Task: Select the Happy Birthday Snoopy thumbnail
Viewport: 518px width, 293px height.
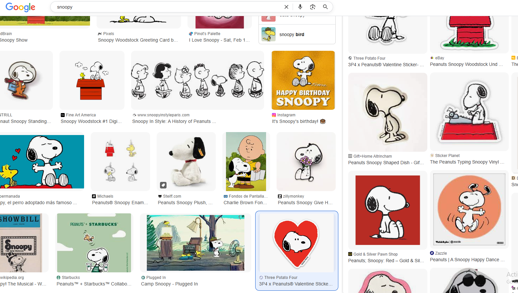Action: [x=303, y=80]
